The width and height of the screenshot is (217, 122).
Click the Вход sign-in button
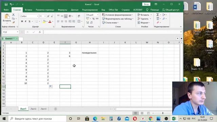pos(146,4)
